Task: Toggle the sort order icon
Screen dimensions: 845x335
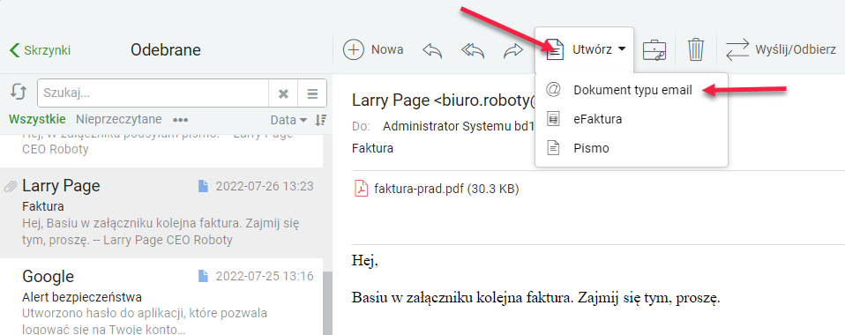Action: point(320,120)
